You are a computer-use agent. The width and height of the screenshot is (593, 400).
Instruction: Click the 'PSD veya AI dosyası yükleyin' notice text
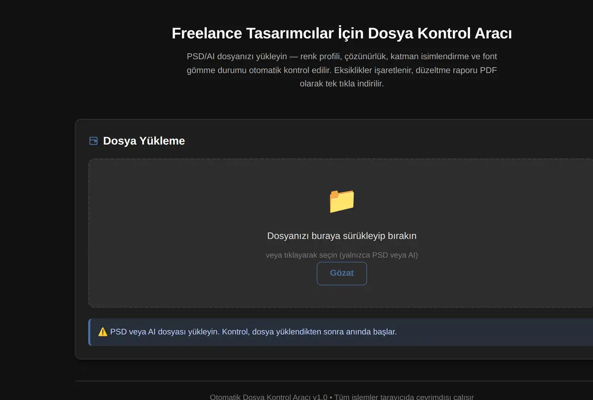(254, 332)
